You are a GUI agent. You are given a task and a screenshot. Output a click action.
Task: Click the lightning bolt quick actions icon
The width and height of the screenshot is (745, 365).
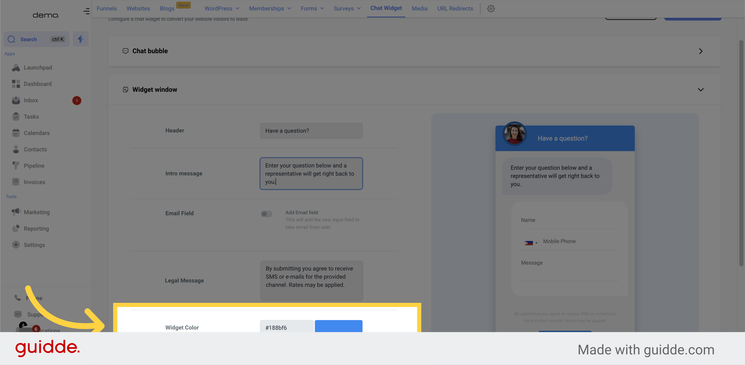click(x=80, y=39)
